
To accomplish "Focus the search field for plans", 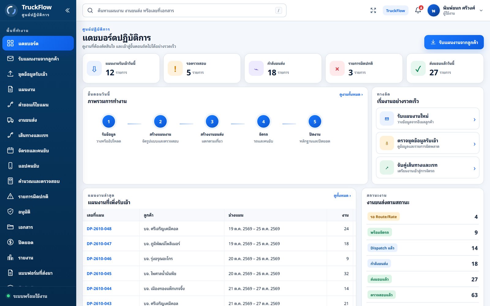I will coord(184,10).
